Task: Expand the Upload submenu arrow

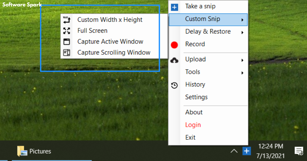Action: 242,60
